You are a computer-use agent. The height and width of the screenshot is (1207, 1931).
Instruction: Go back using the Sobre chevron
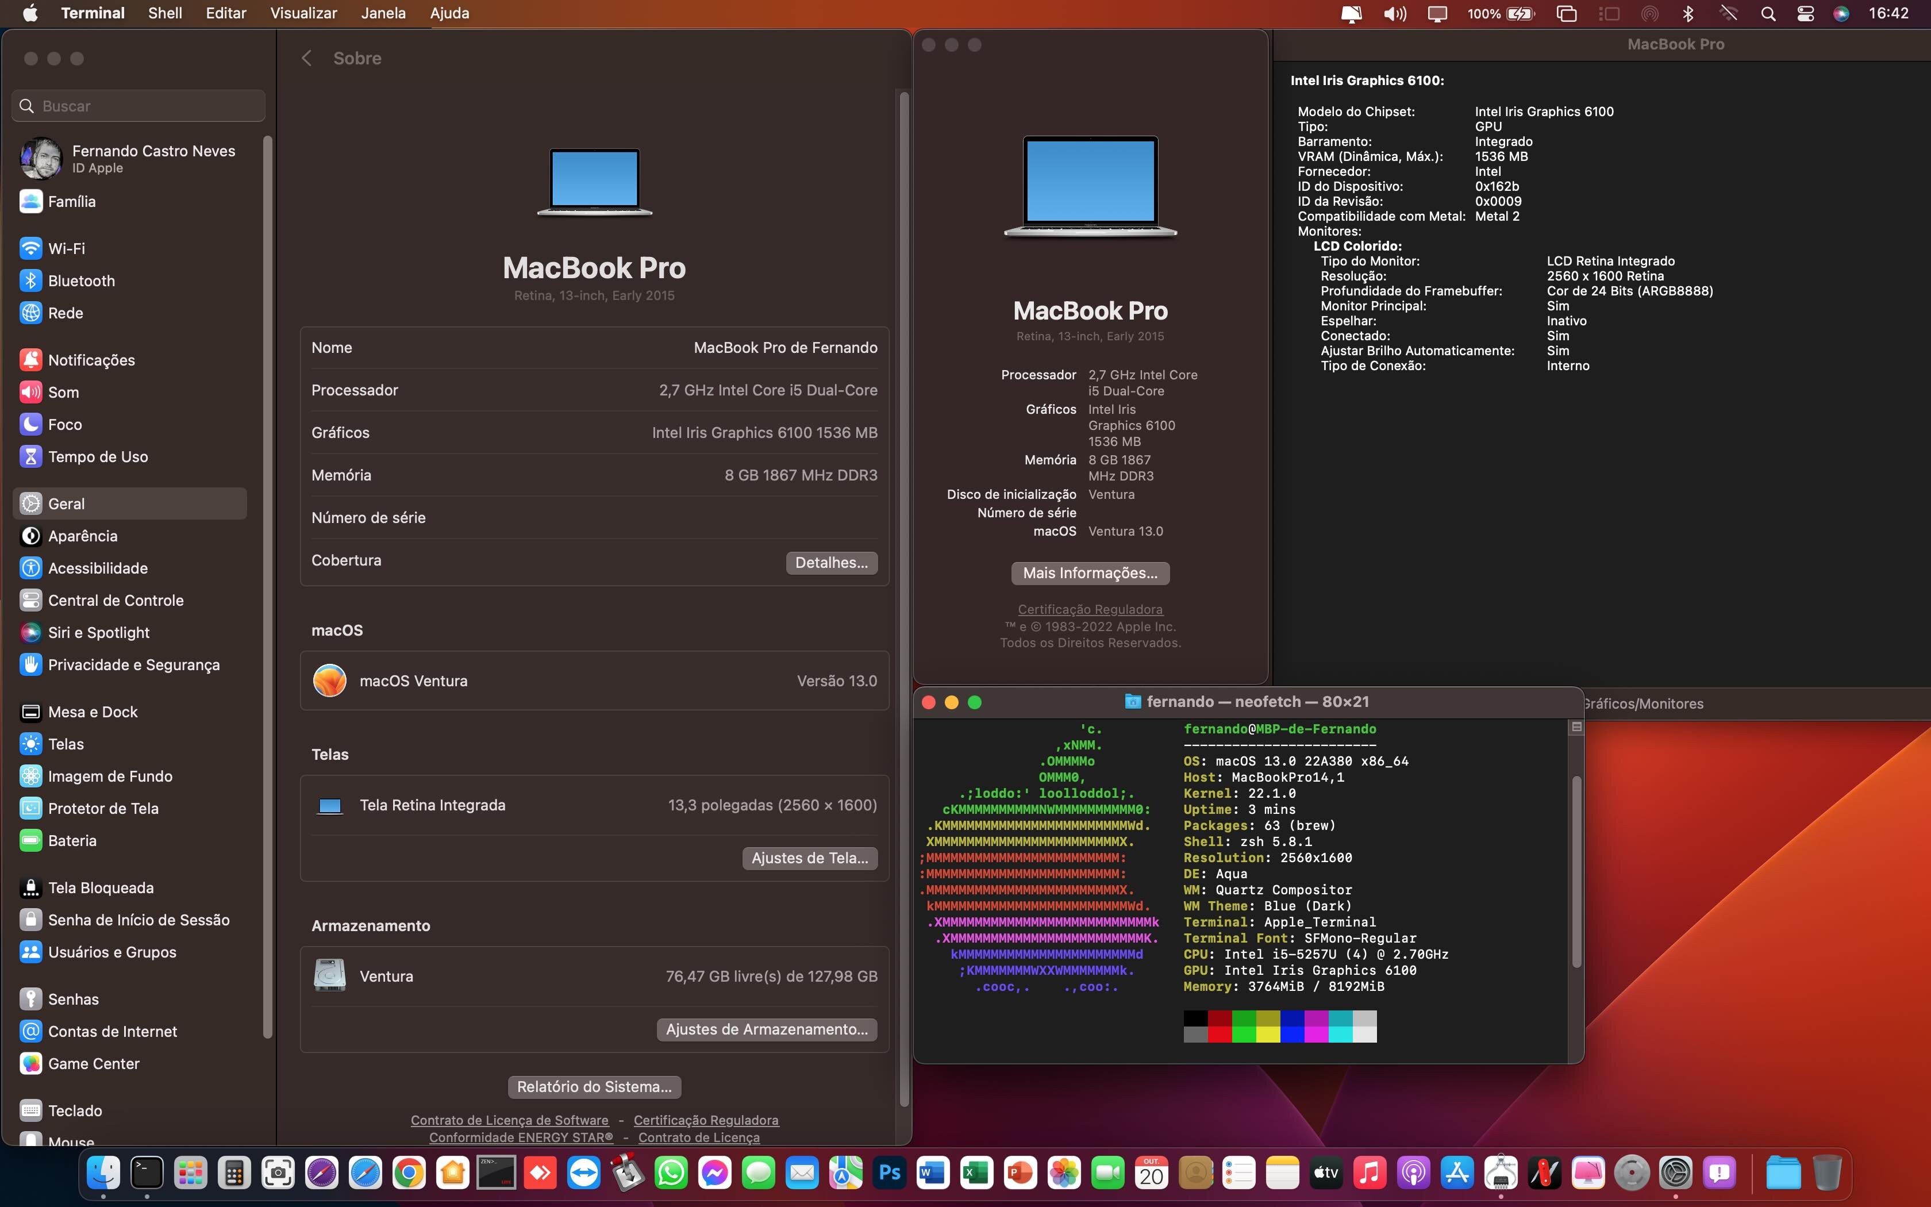(306, 58)
